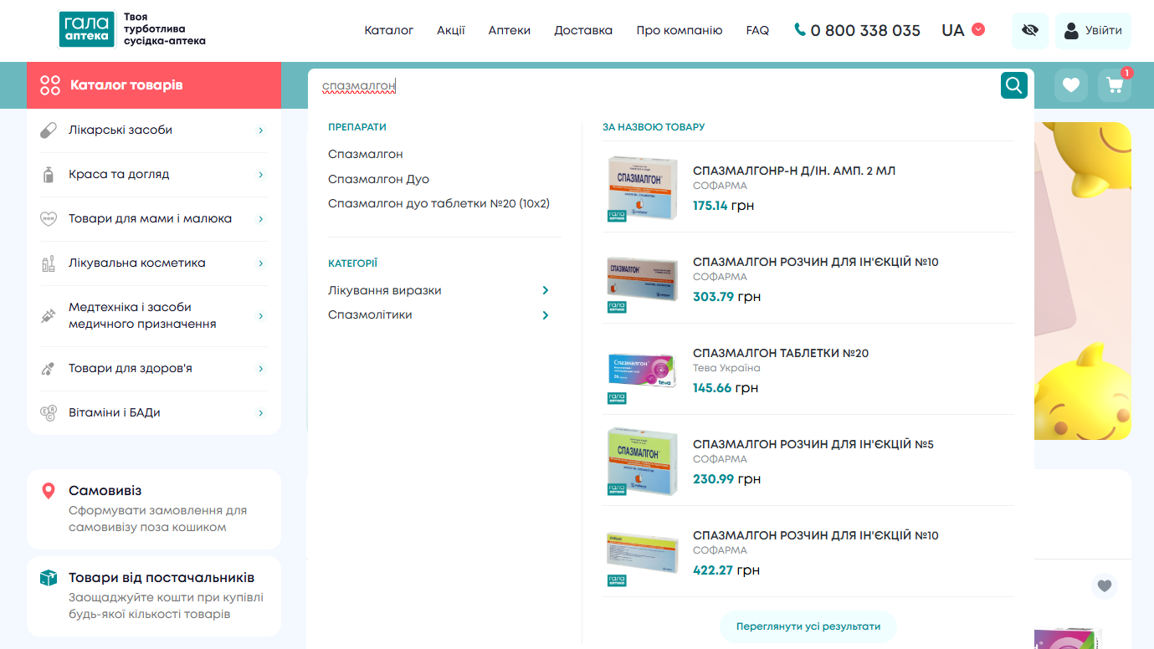Click the 303.79 грн product thumbnail
The image size is (1154, 649).
pyautogui.click(x=642, y=279)
